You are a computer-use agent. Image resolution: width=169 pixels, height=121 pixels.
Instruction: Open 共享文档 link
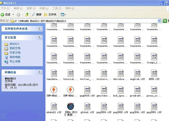[x=15, y=53]
